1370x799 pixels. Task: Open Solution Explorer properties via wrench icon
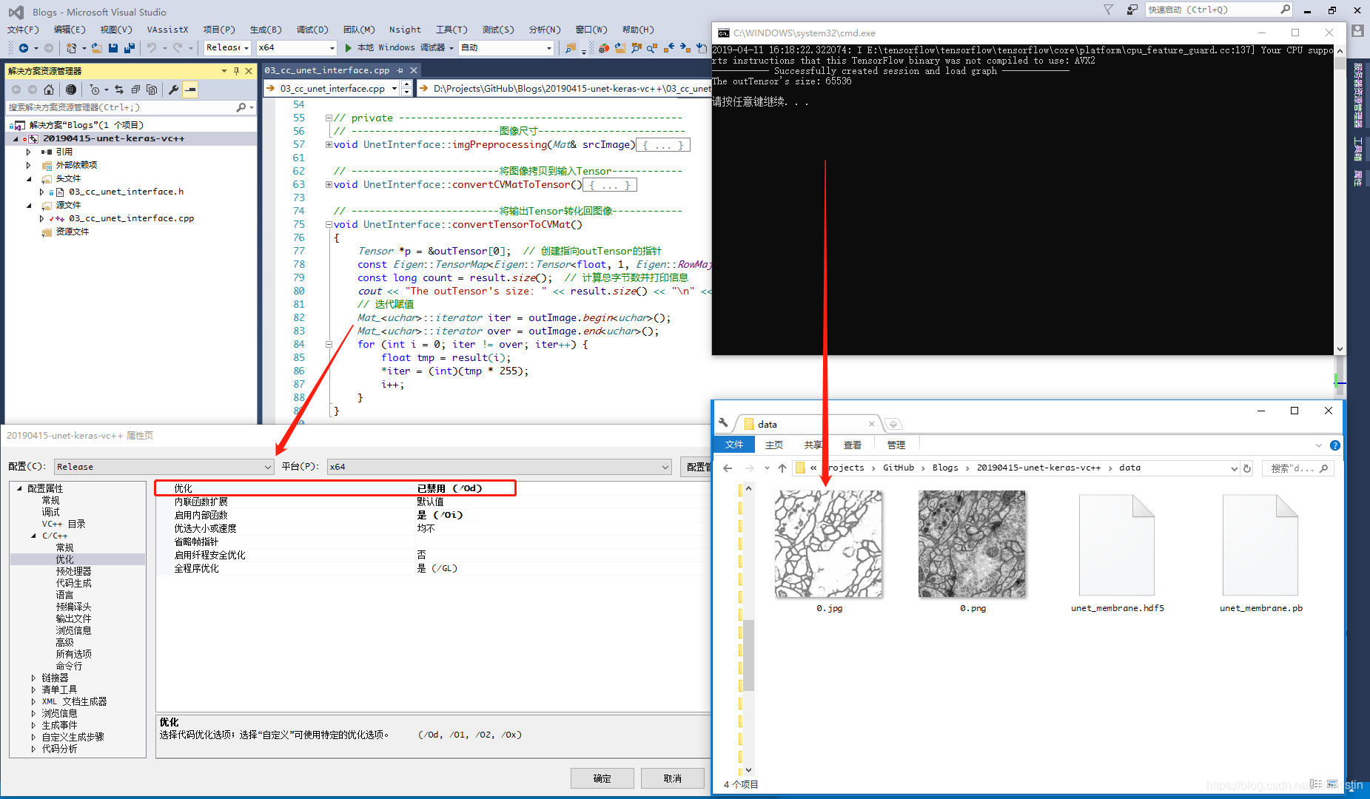click(x=173, y=90)
